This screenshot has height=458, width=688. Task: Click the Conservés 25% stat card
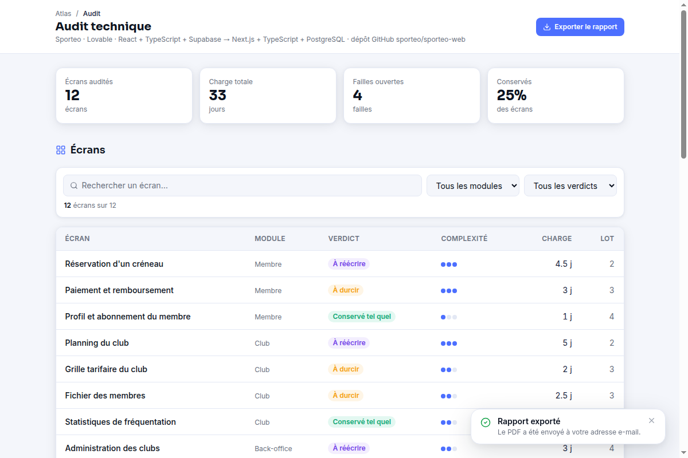556,96
